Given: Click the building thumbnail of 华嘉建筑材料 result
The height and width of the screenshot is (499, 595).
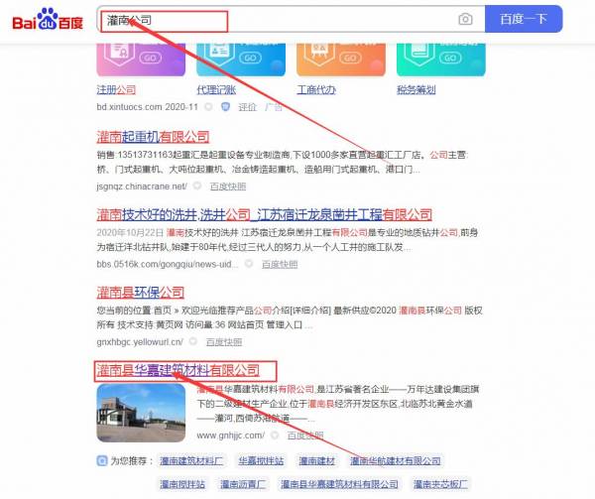Looking at the screenshot, I should [140, 413].
